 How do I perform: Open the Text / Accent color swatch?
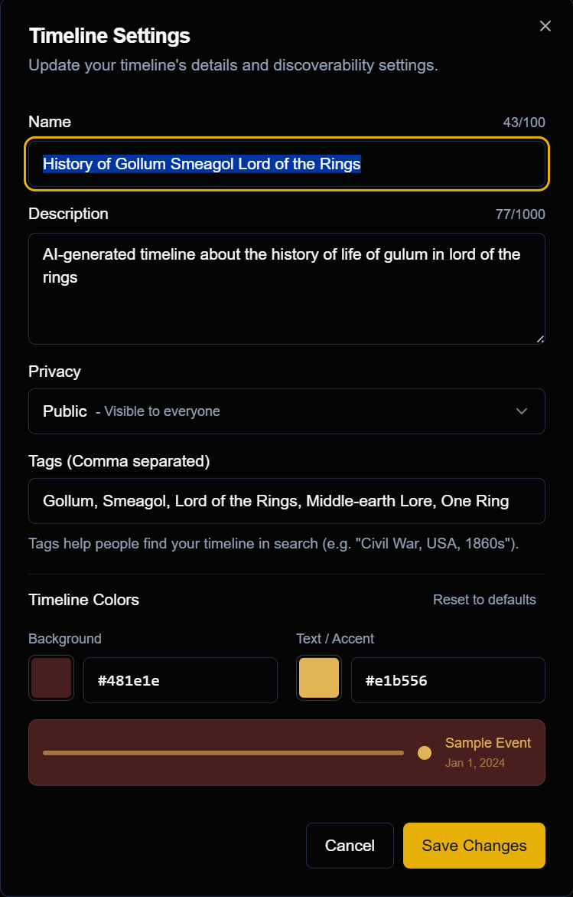318,677
